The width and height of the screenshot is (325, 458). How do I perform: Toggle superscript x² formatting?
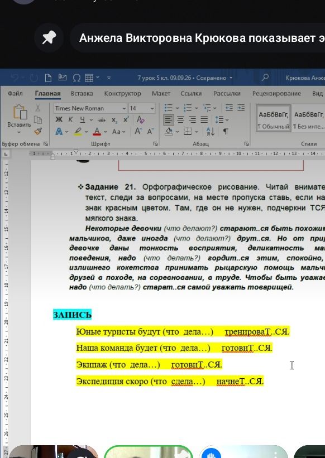126,119
